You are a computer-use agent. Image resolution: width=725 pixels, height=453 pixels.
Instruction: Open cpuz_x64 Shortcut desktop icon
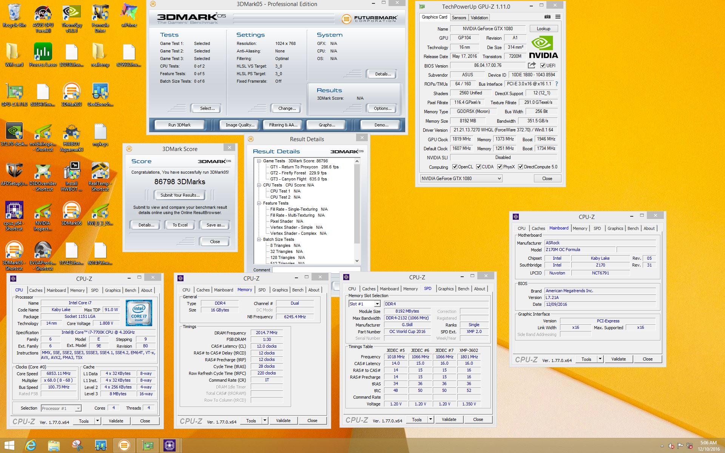[14, 216]
